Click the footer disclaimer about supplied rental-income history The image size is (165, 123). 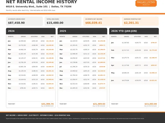tap(75, 119)
